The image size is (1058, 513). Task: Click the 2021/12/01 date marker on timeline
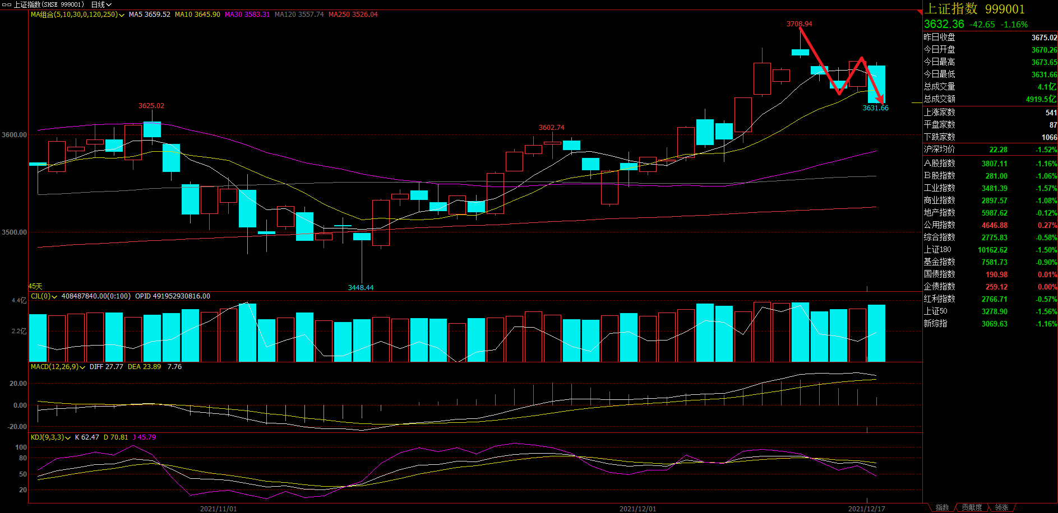point(637,509)
